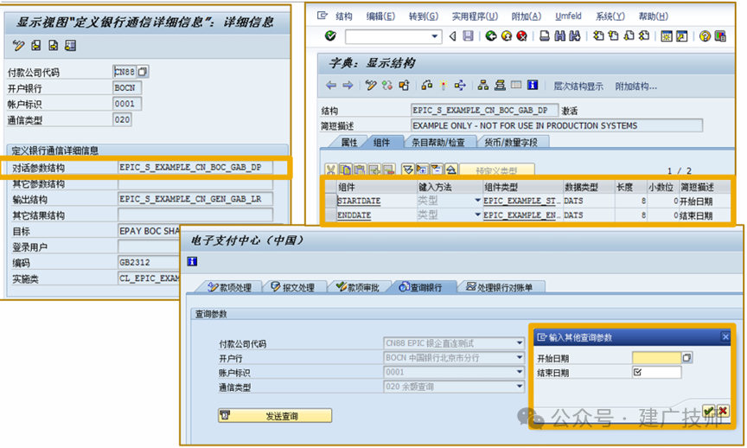Open the 转到(G) menu
This screenshot has width=747, height=448.
tap(423, 16)
